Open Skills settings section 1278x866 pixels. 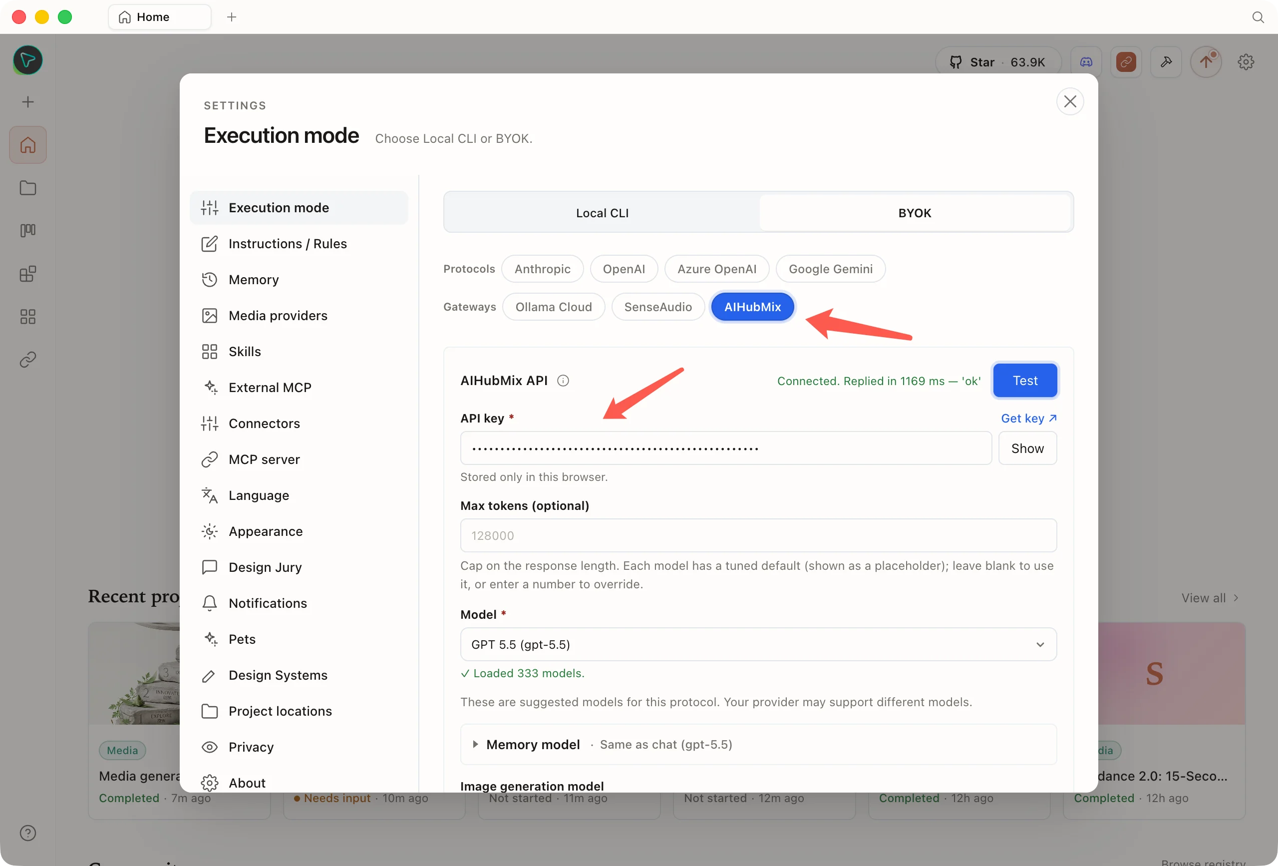pos(299,352)
